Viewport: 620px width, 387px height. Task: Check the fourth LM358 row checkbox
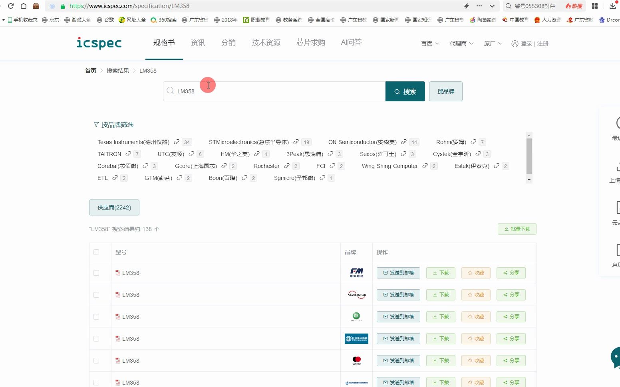coord(96,339)
